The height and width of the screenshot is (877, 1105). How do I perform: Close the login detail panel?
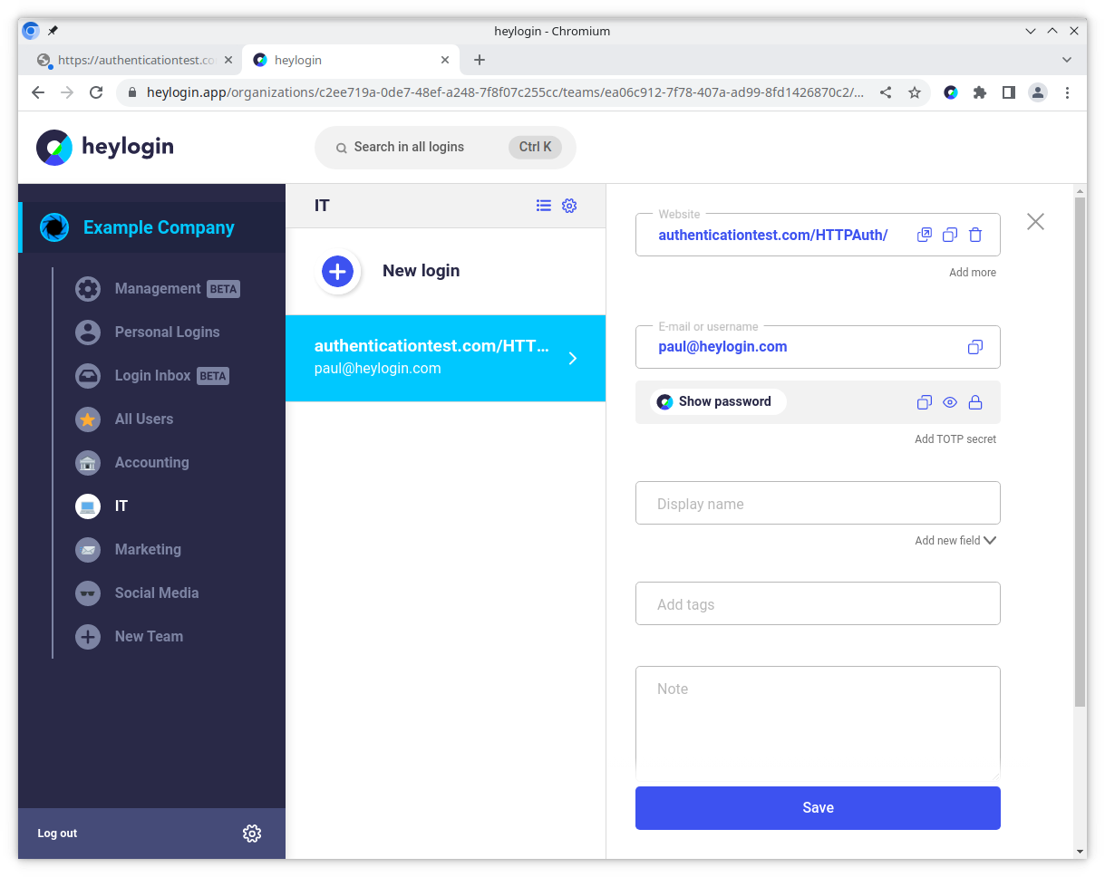(1035, 221)
